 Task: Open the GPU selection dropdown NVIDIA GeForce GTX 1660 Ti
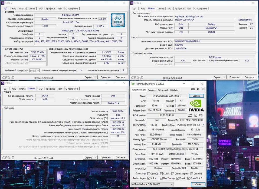point(152,184)
